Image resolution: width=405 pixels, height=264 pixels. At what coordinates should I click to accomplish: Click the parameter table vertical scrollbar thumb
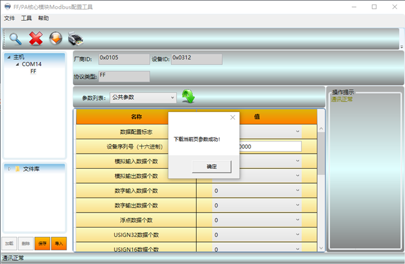[x=321, y=154]
